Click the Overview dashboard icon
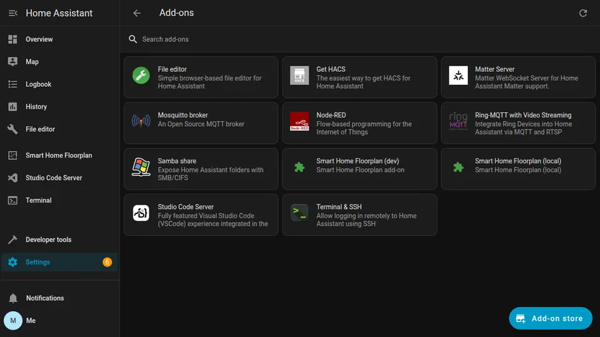600x337 pixels. [12, 39]
